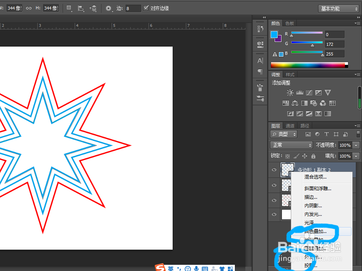Switch to the 通道 channels tab
Image resolution: width=362 pixels, height=271 pixels.
[290, 125]
